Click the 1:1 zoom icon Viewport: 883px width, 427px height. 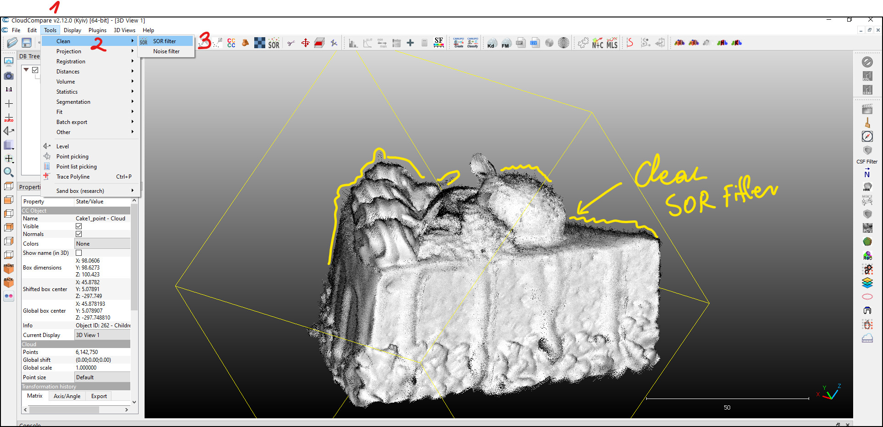[9, 90]
